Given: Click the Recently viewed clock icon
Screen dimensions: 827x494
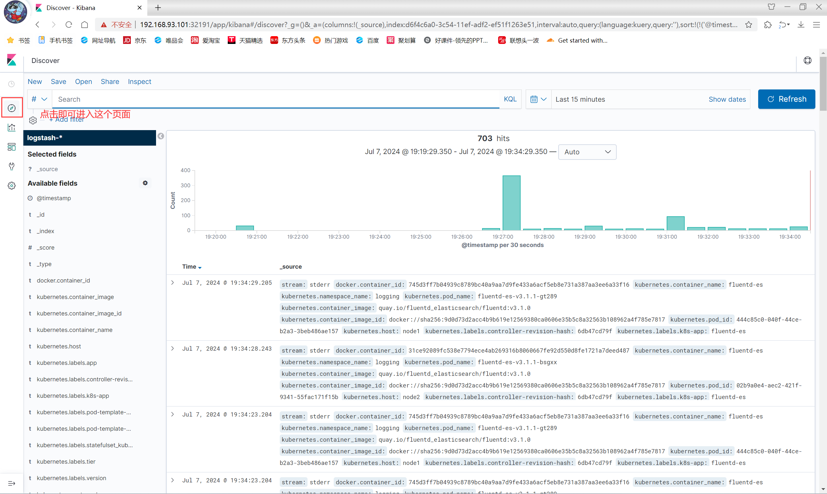Looking at the screenshot, I should (x=12, y=84).
